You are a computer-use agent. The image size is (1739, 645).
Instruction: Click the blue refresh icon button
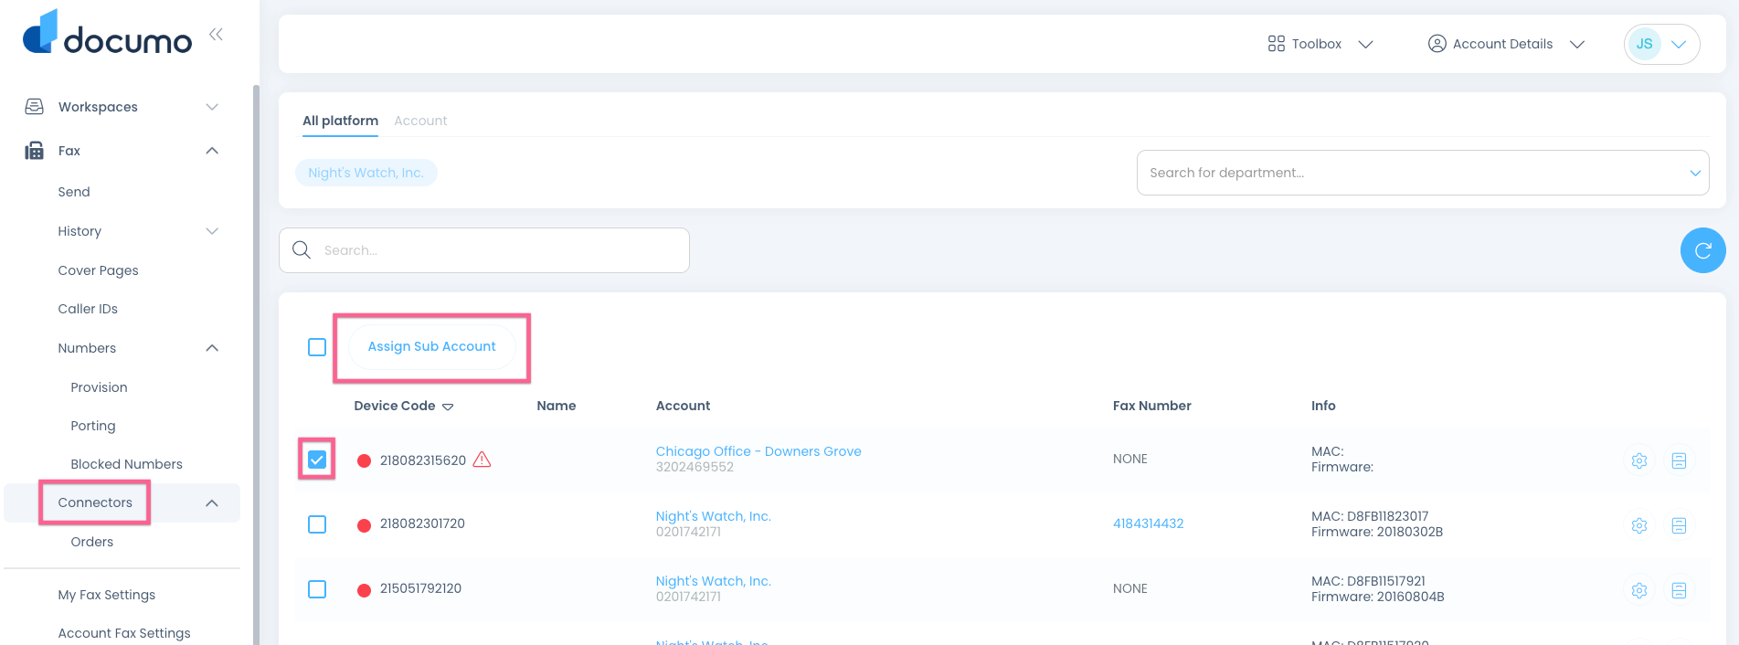(1702, 250)
